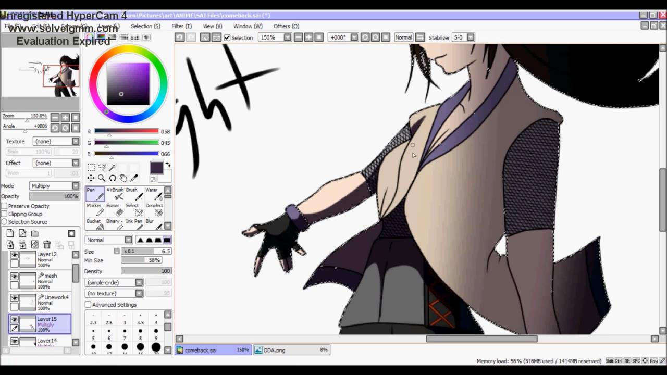The height and width of the screenshot is (375, 667).
Task: Flip canvas view horizontally in toolbar
Action: (420, 37)
